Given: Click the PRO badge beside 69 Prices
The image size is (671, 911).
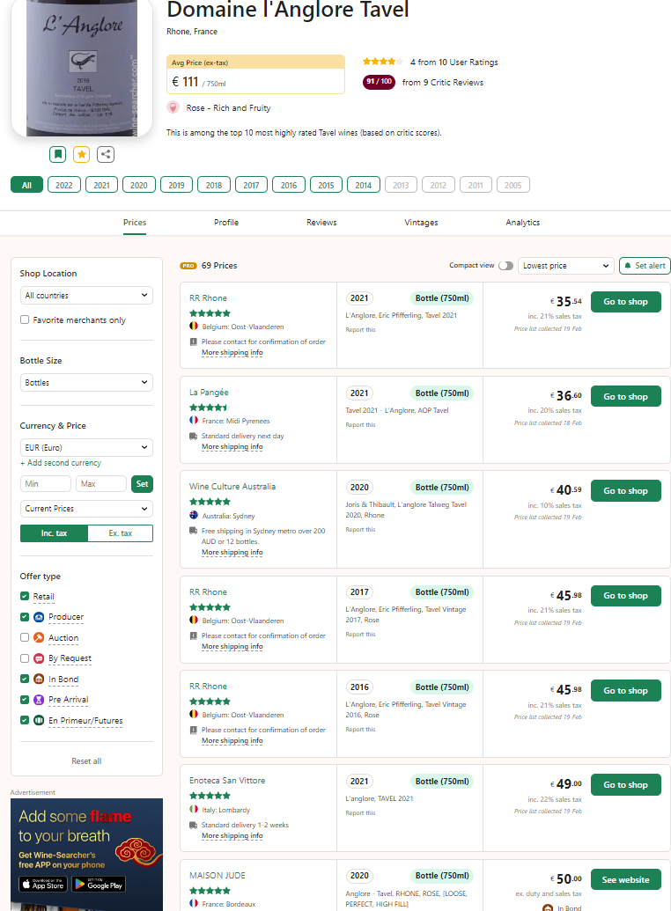Looking at the screenshot, I should [x=188, y=266].
